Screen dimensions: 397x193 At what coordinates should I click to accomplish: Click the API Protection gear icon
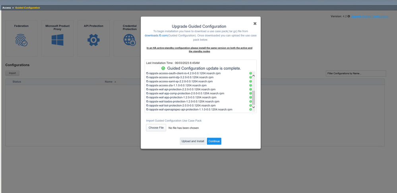[93, 40]
